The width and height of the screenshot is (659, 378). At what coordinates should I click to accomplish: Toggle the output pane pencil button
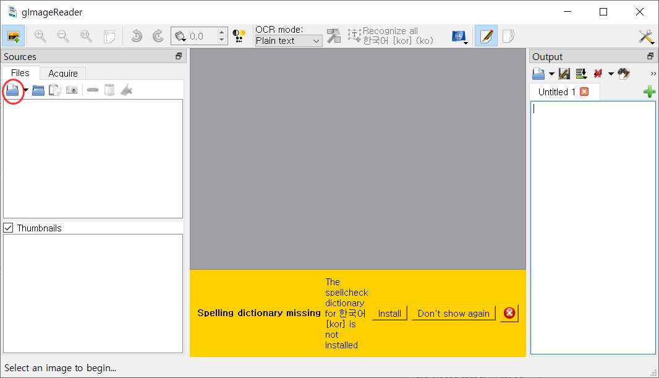(x=487, y=36)
